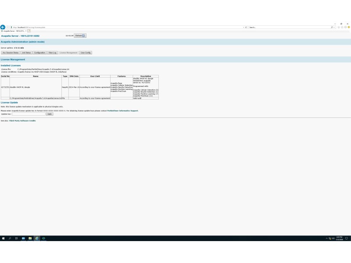351x263 pixels.
Task: Click the 'Description' column header
Action: point(146,76)
